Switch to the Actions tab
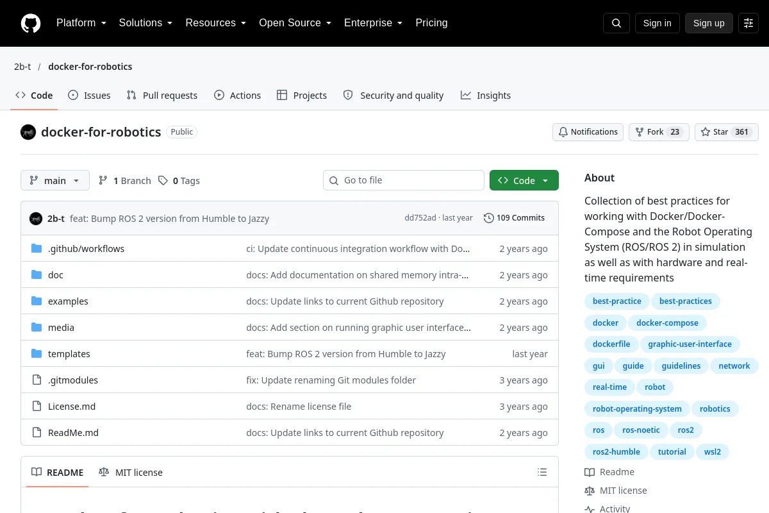 (x=238, y=96)
